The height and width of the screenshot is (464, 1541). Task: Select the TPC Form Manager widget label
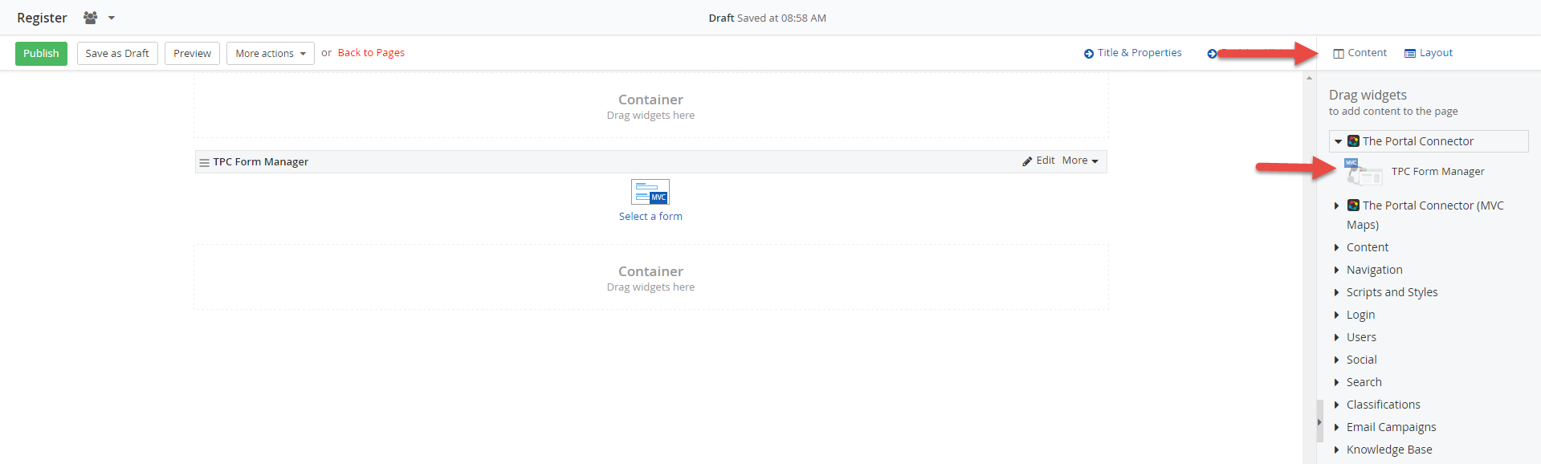(x=1437, y=172)
